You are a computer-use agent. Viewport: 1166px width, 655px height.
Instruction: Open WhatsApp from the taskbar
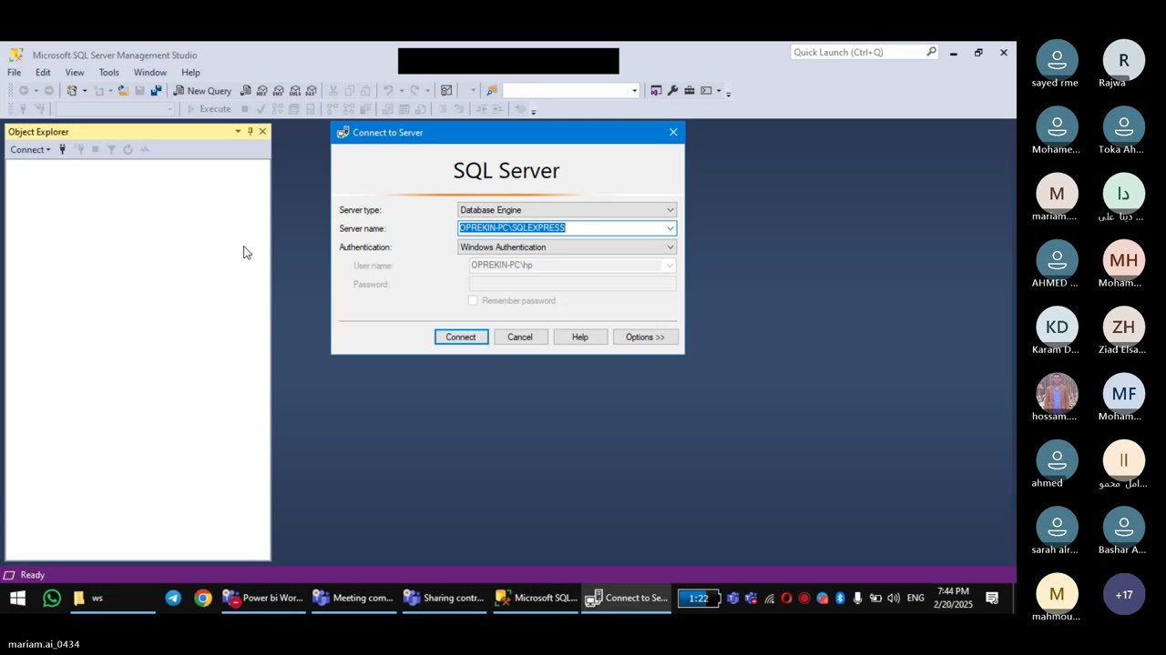point(52,598)
